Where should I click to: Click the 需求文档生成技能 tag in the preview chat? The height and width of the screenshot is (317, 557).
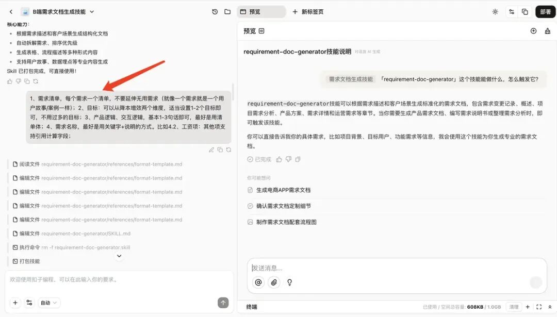pos(351,79)
